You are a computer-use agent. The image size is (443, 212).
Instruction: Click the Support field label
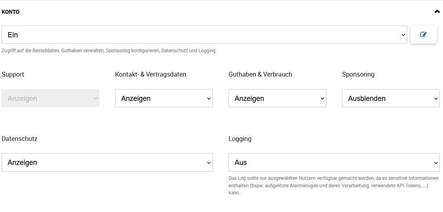click(13, 74)
